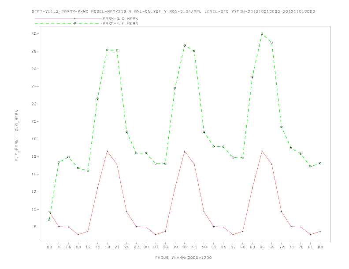Click the x-axis tick label 69

[x=272, y=247]
